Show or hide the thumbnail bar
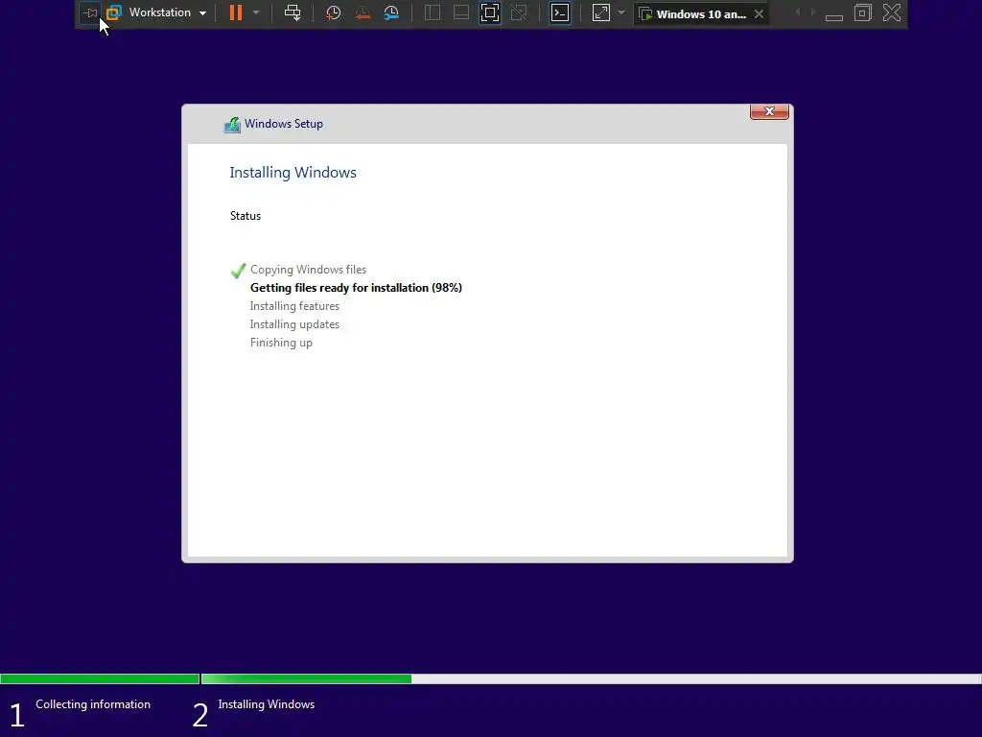The height and width of the screenshot is (737, 982). 461,12
